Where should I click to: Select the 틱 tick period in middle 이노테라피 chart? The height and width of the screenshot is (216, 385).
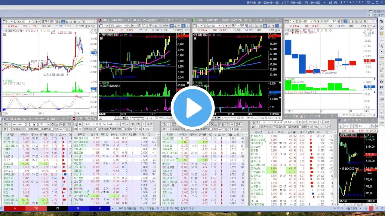click(273, 25)
